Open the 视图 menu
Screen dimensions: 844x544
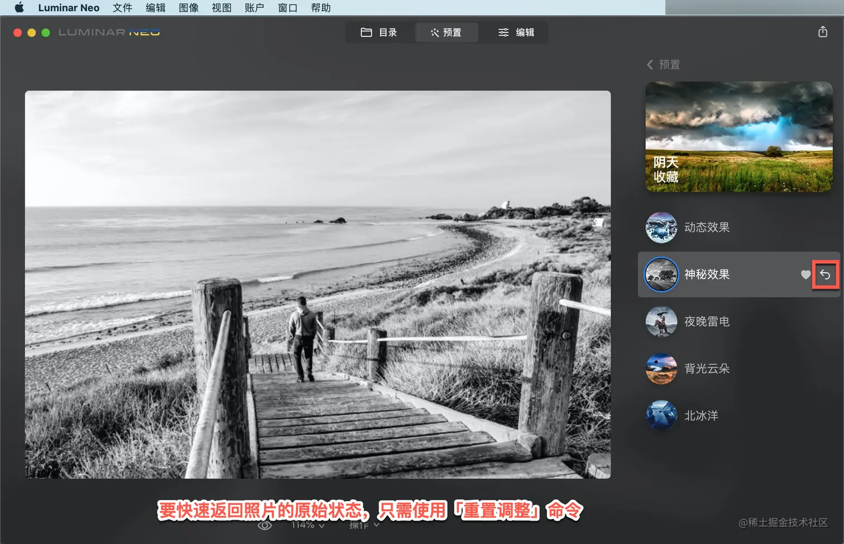coord(222,8)
